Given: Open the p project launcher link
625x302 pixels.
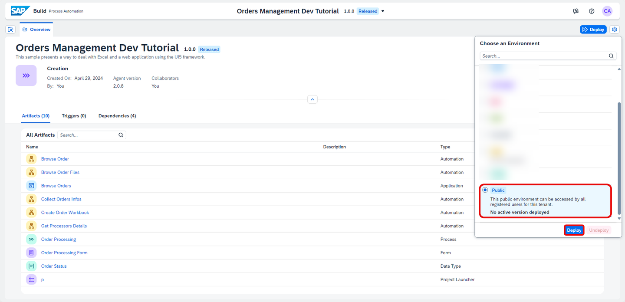Looking at the screenshot, I should tap(43, 280).
